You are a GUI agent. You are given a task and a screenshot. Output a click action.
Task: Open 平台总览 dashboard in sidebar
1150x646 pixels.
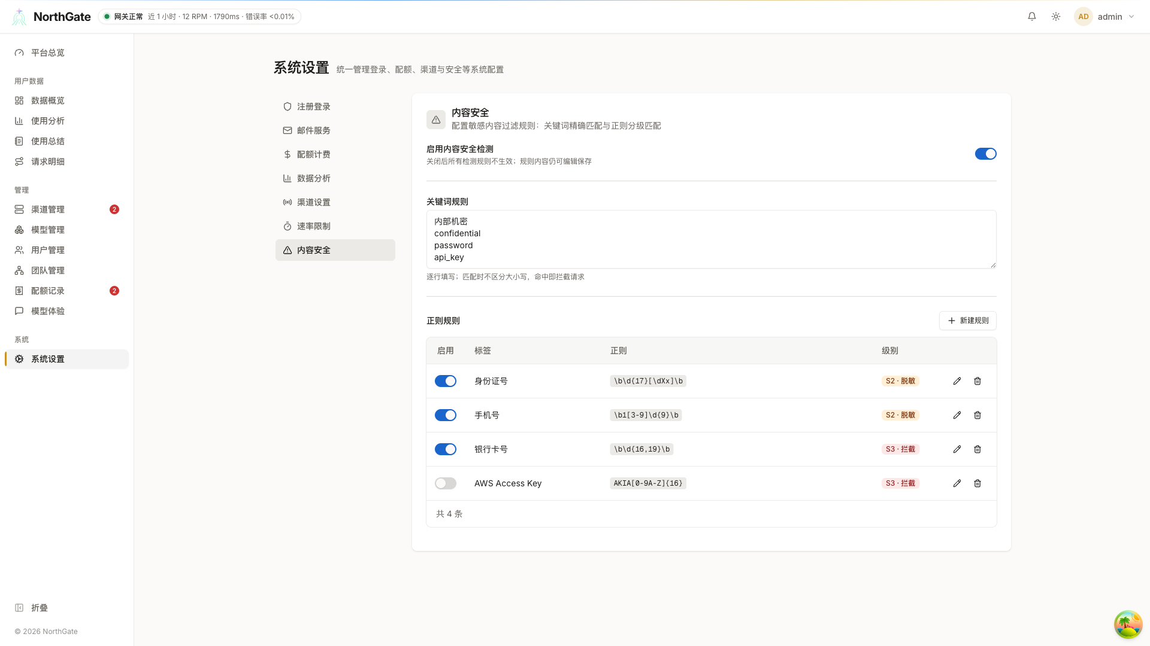[x=66, y=53]
